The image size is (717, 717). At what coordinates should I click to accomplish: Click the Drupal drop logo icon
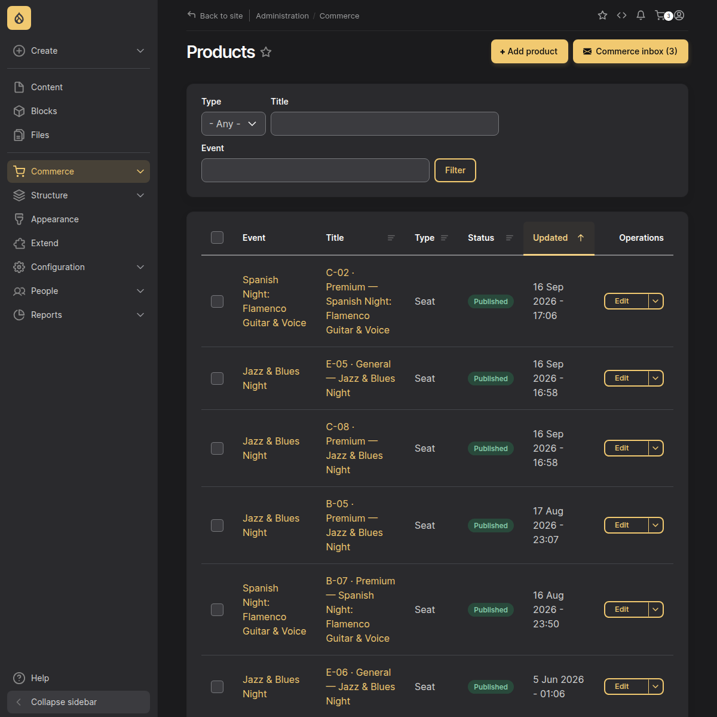(x=19, y=19)
